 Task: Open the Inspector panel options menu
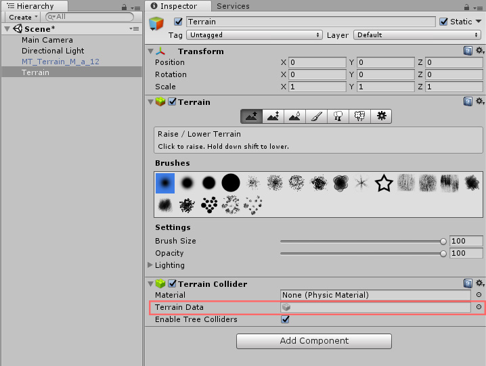click(x=478, y=7)
